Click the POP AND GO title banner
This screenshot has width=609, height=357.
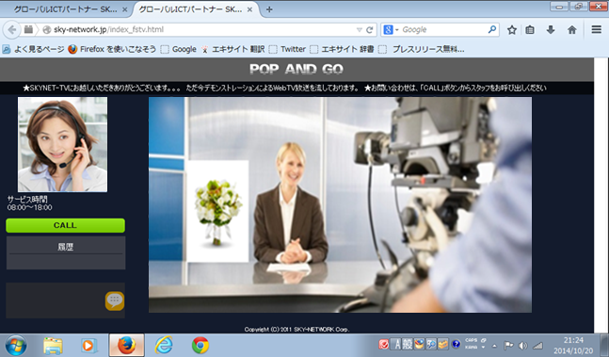point(296,70)
